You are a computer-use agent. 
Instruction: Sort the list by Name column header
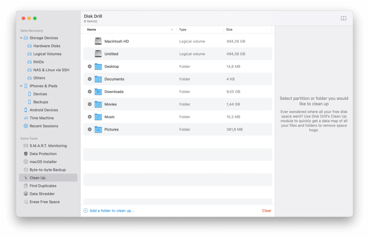click(91, 29)
